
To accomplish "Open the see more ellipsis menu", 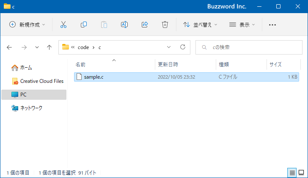I will click(x=272, y=25).
